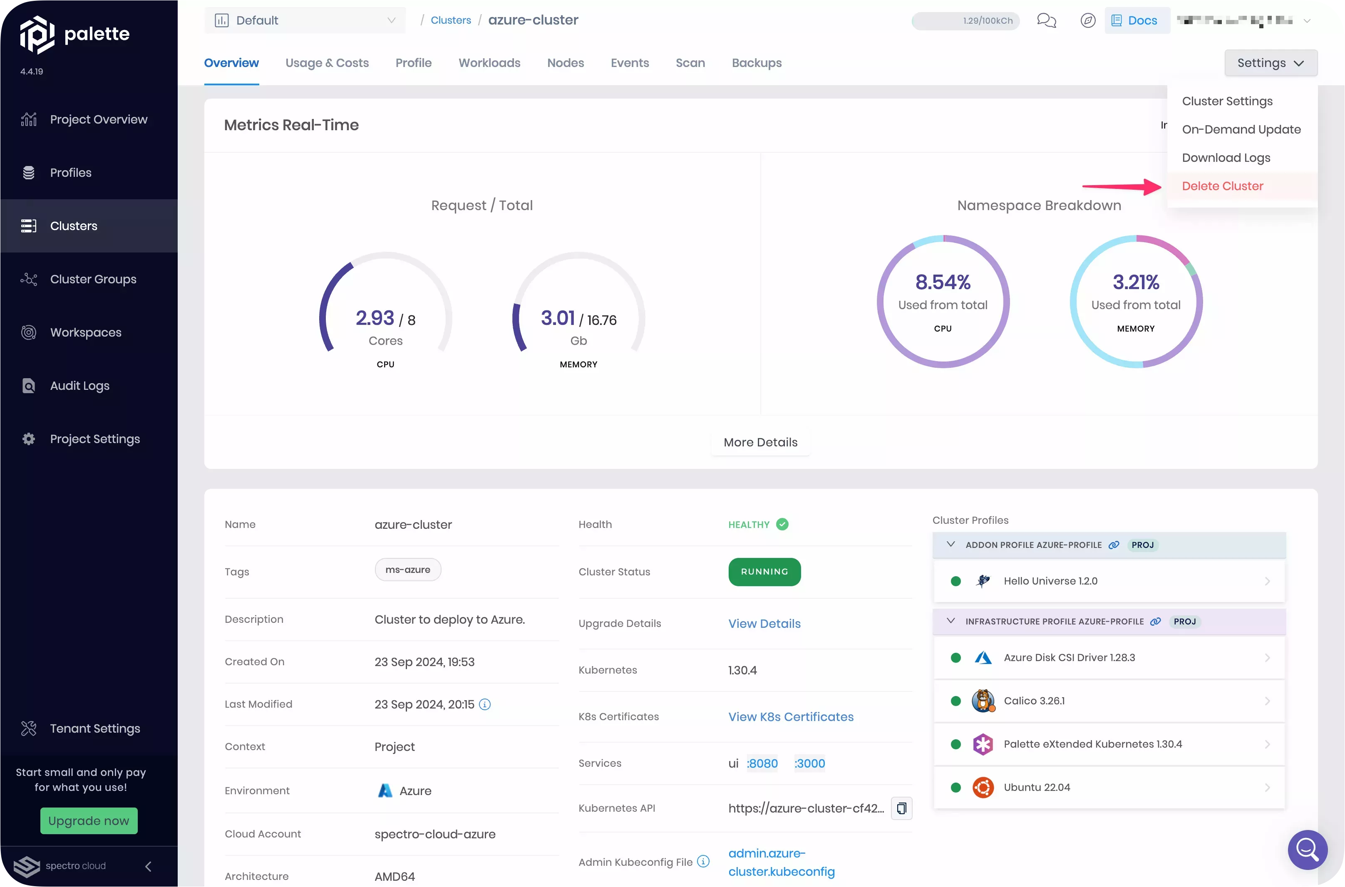The image size is (1345, 887).
Task: Switch to the Workloads tab
Action: click(489, 63)
